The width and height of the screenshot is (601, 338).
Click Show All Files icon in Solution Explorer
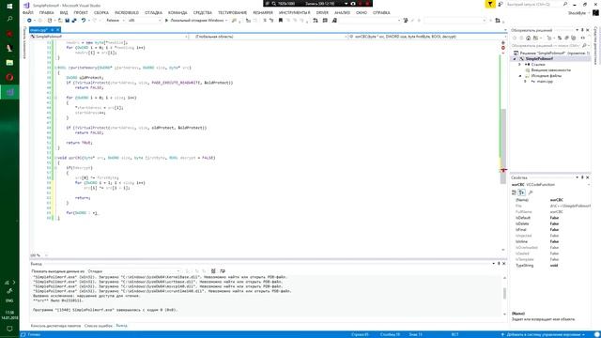point(574,38)
